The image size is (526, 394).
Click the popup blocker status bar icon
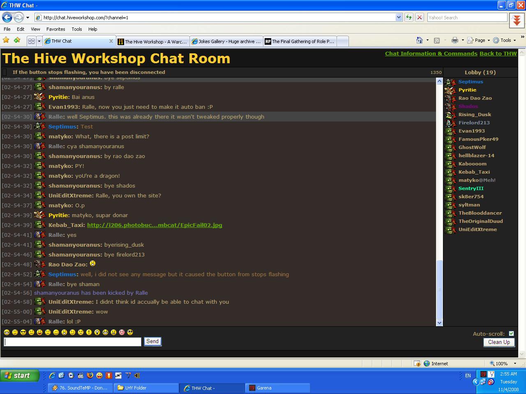(417, 363)
